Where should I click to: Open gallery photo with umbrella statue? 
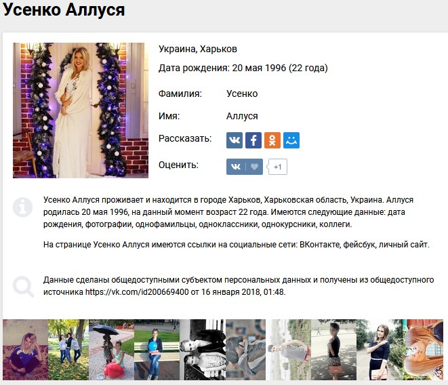point(112,350)
